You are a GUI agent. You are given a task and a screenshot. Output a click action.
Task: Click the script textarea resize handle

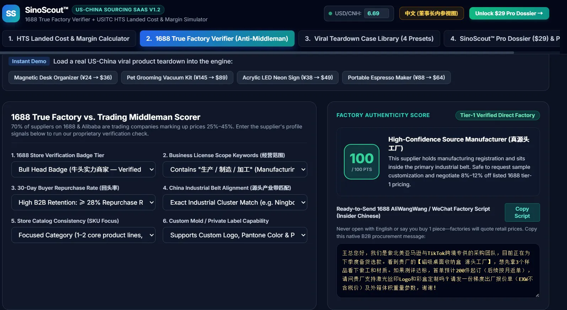[537, 295]
